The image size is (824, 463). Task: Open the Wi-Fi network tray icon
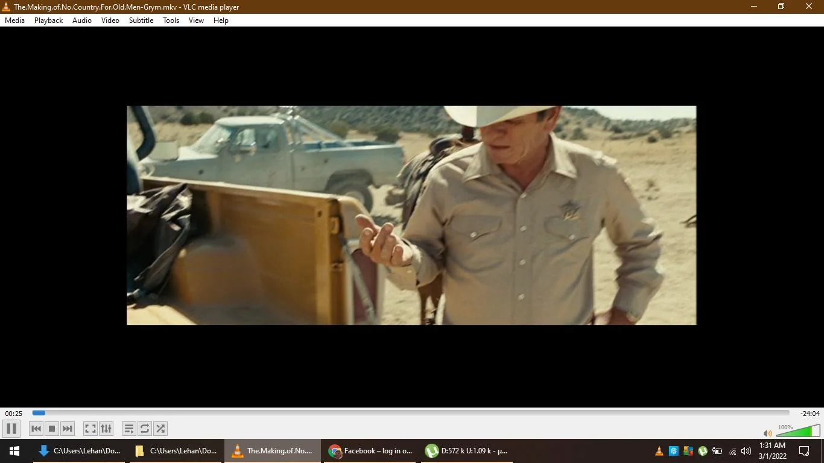click(x=732, y=451)
